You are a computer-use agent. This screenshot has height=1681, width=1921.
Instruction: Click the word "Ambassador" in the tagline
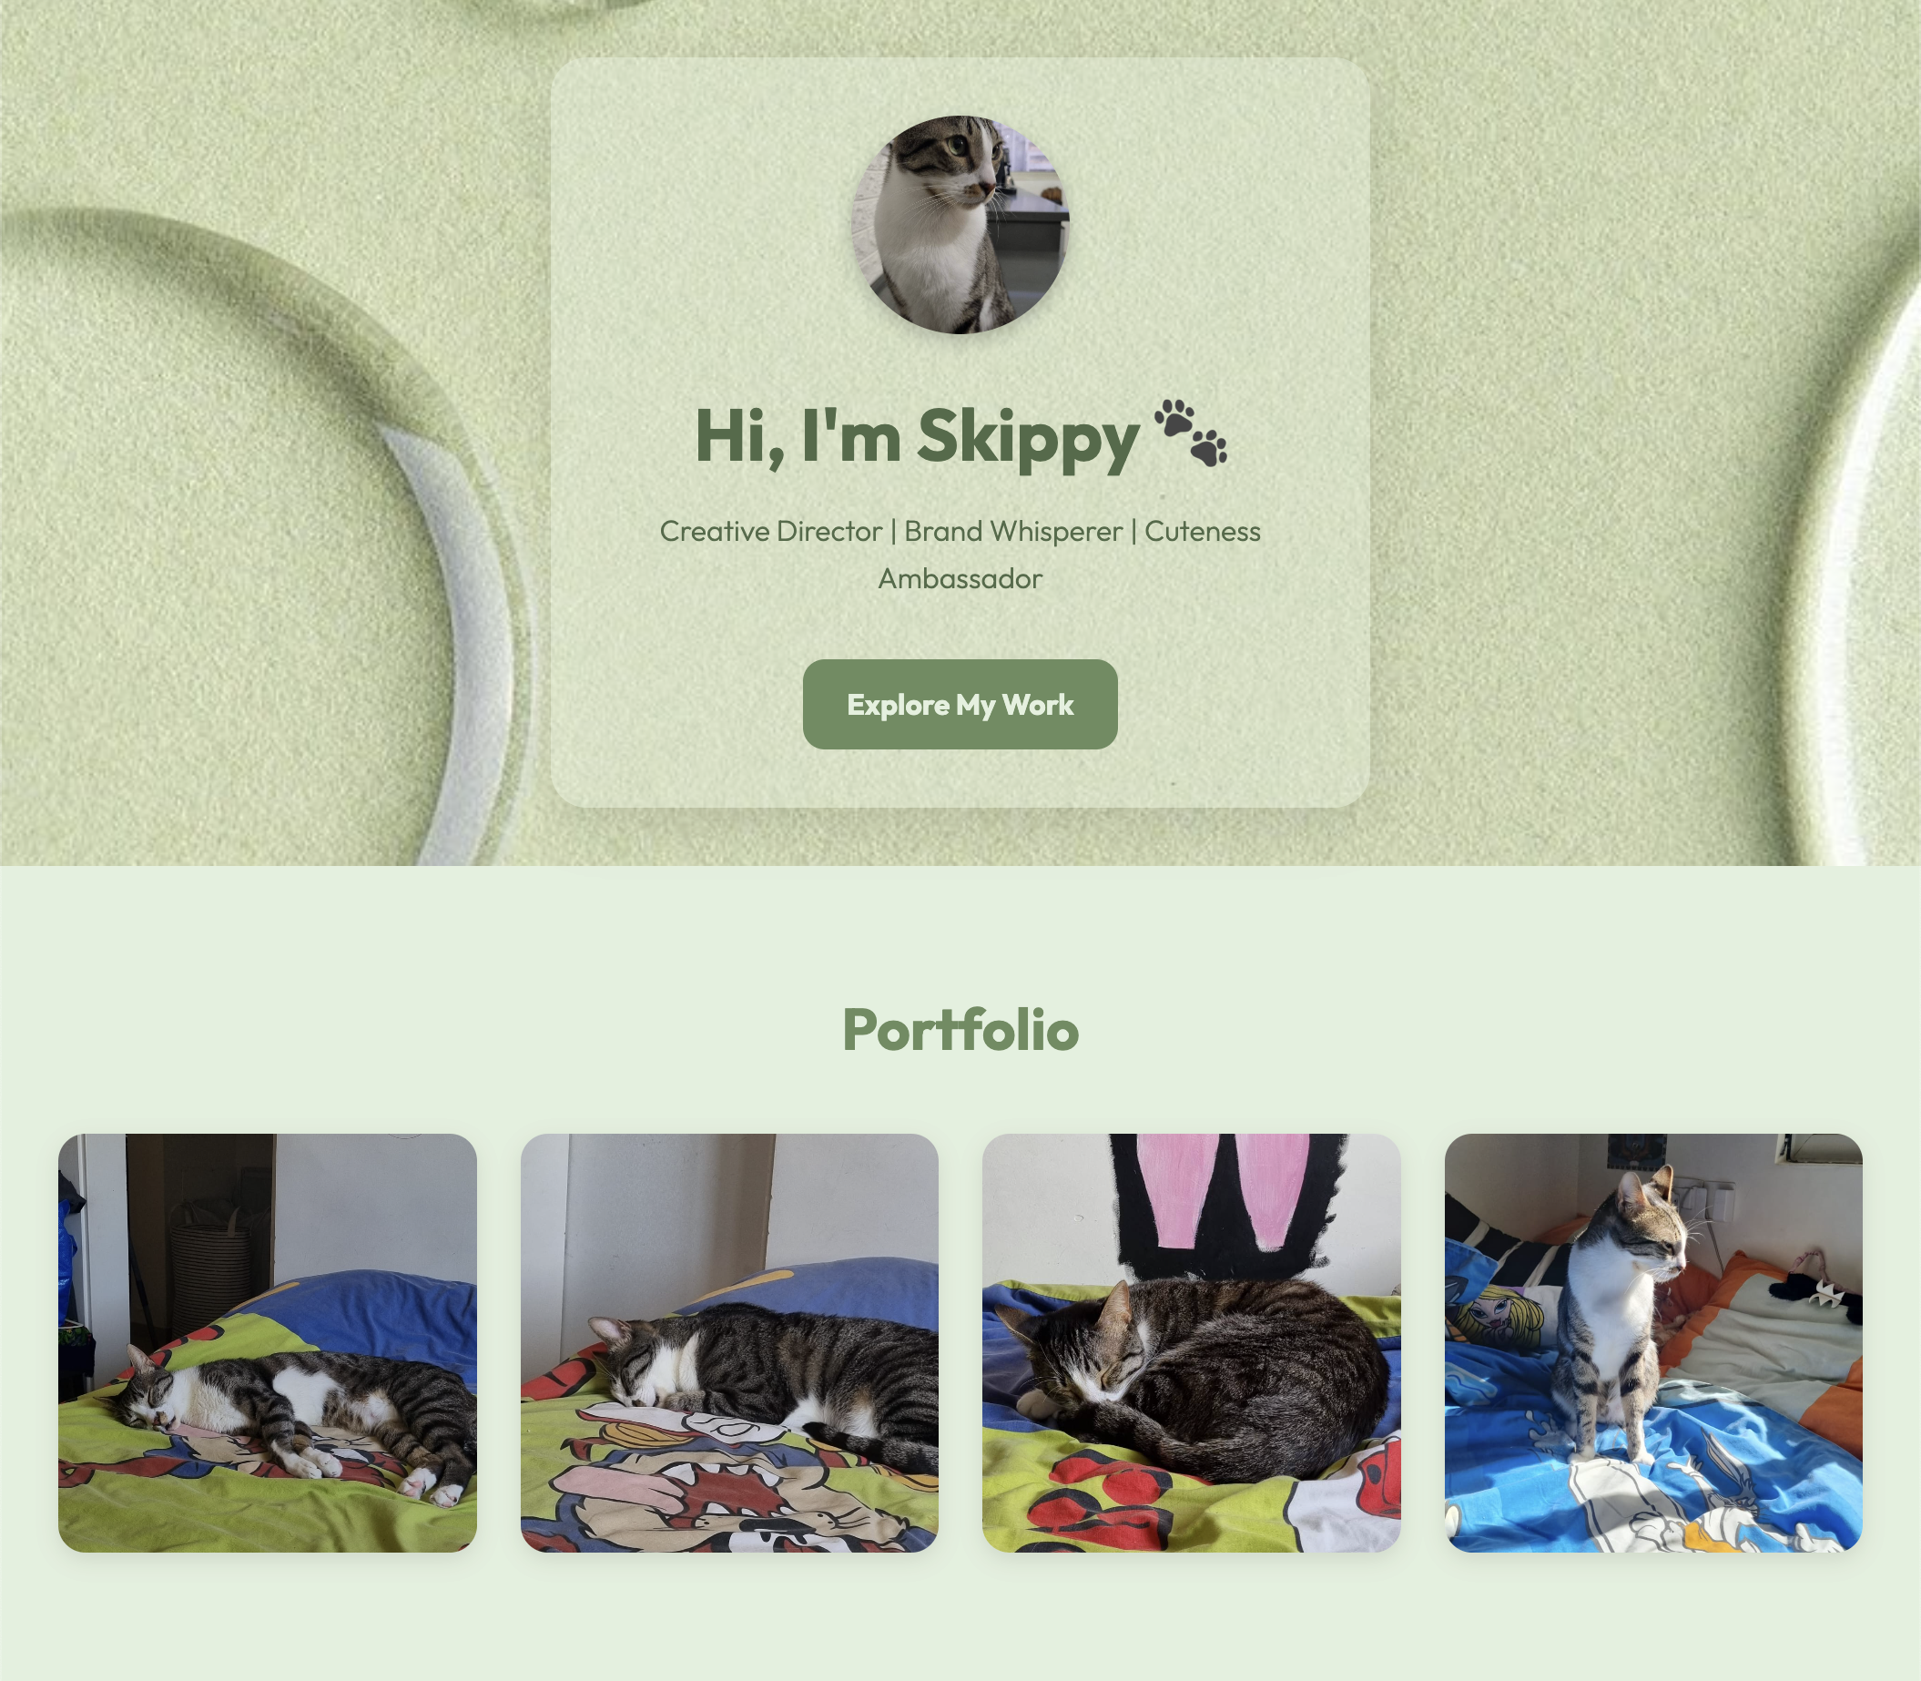(x=960, y=579)
